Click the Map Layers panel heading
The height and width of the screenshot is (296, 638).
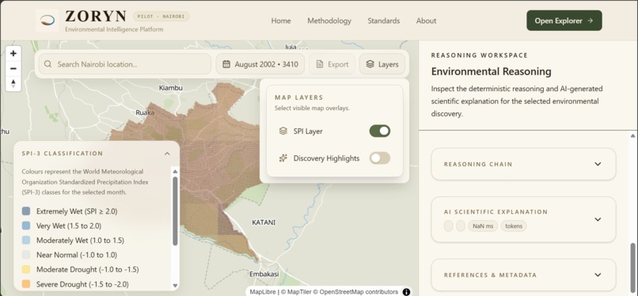pyautogui.click(x=298, y=97)
